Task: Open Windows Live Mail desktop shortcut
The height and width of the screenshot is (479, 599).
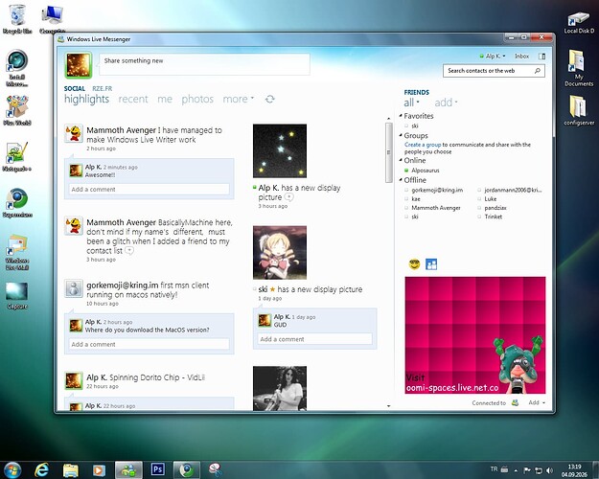Action: (17, 253)
